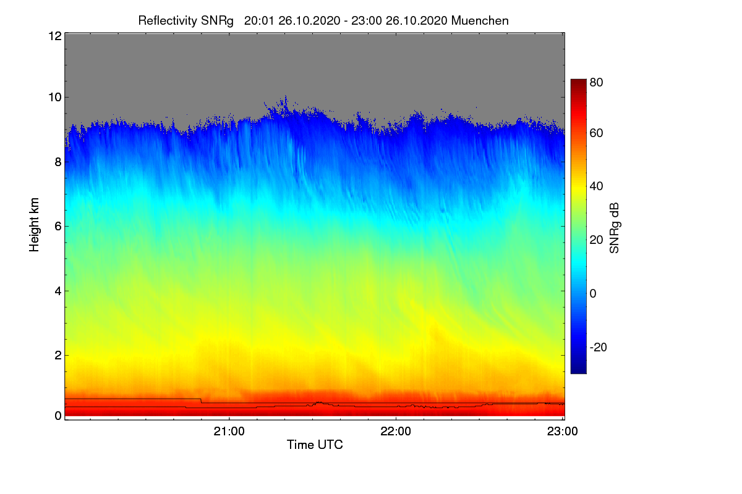This screenshot has height=494, width=742.
Task: Click the 'Time UTC' x-axis label
Action: point(315,445)
